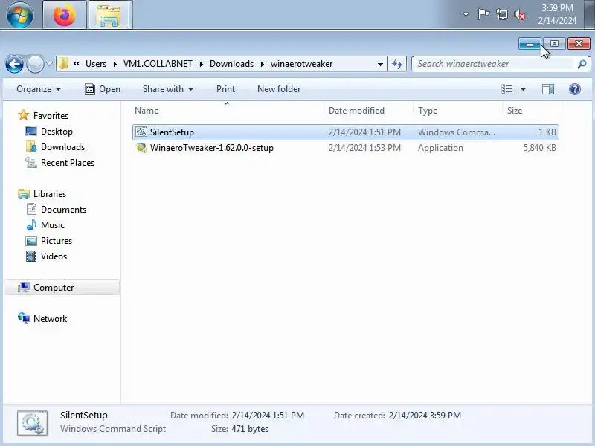
Task: Navigate to Users in the breadcrumb
Action: tap(96, 64)
